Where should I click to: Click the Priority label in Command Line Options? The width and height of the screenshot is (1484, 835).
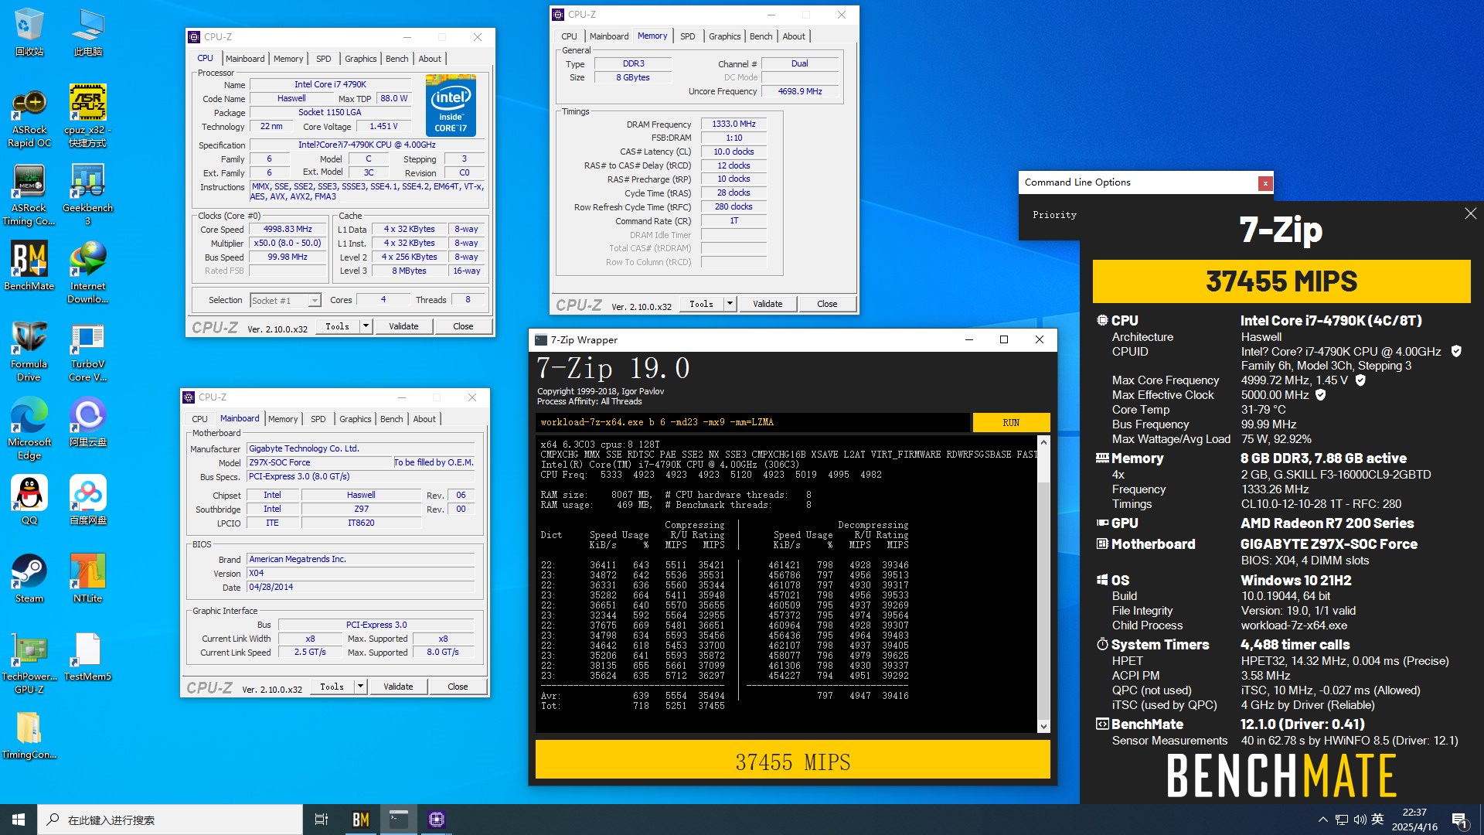click(1054, 215)
